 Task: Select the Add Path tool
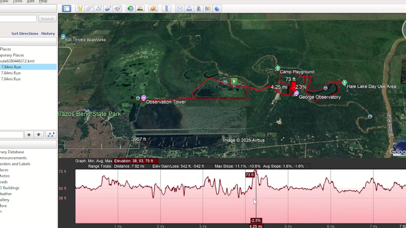[x=99, y=9]
